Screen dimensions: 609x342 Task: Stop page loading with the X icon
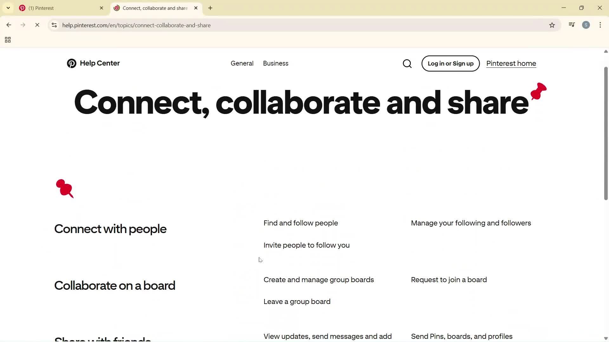37,25
